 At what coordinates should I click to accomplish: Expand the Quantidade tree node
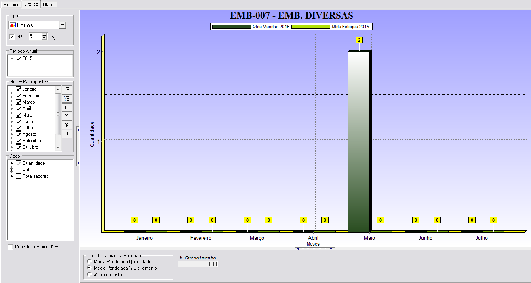point(12,163)
